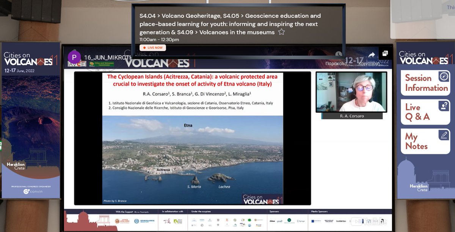Click the R. A. Corsaro webcam thumbnail
The width and height of the screenshot is (455, 232).
coord(351,92)
